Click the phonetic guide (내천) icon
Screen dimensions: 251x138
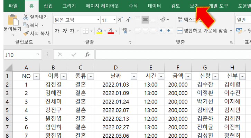[124, 30]
